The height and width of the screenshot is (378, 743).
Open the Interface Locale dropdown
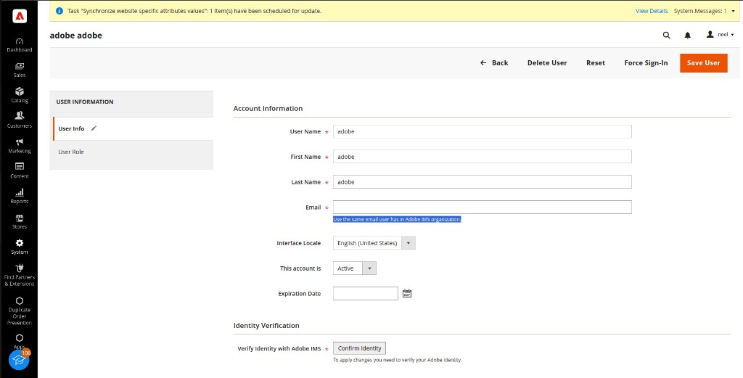pos(374,243)
